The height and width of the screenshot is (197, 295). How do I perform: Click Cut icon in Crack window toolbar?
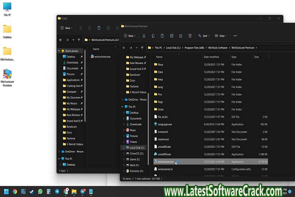click(x=81, y=28)
